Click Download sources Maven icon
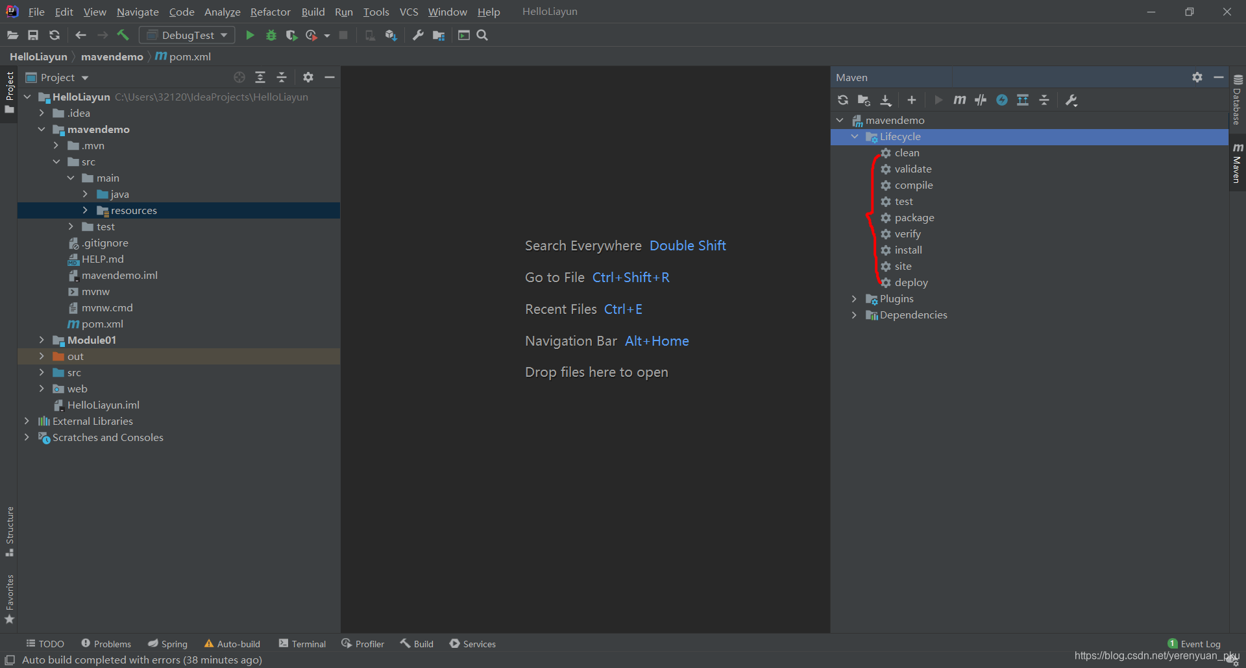 point(886,100)
